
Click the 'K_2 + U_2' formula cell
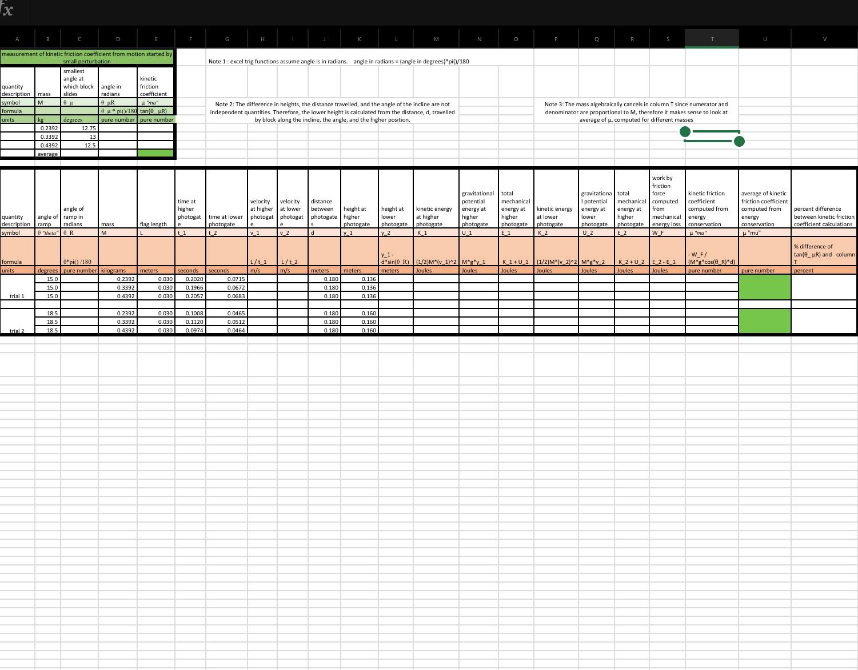click(632, 251)
